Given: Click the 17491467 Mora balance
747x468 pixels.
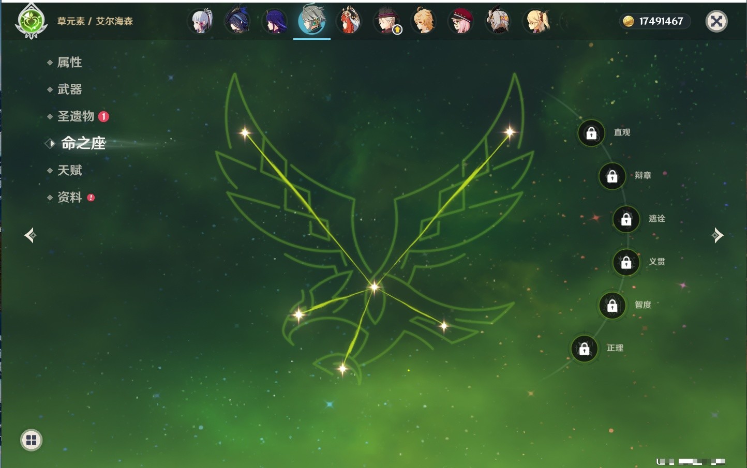Looking at the screenshot, I should [661, 21].
